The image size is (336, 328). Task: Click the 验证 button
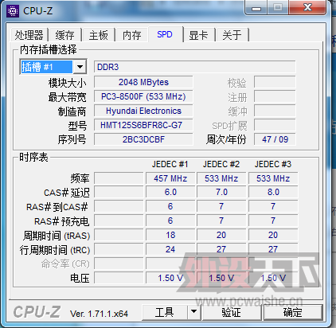[x=232, y=312]
